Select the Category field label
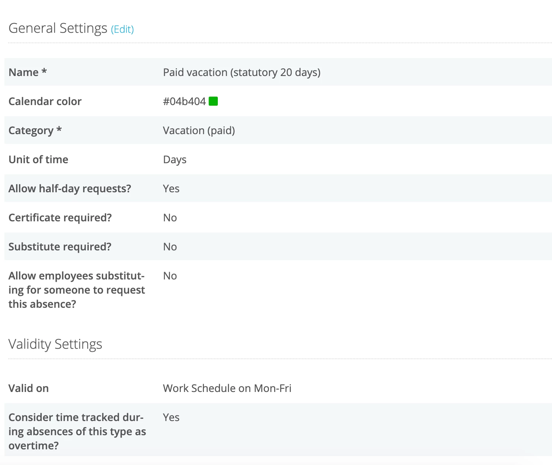 35,130
